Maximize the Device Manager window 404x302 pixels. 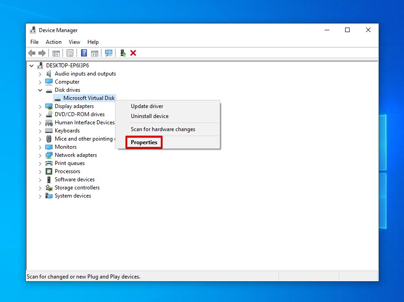(x=347, y=30)
